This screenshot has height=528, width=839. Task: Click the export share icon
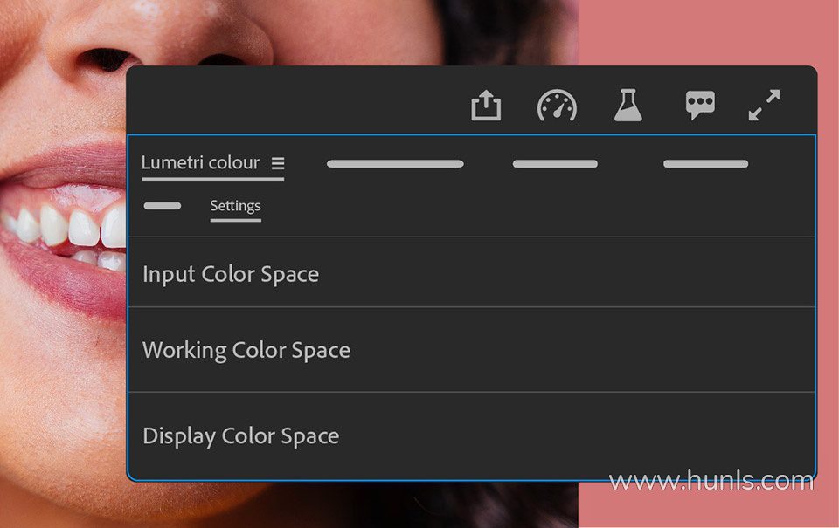[x=486, y=106]
